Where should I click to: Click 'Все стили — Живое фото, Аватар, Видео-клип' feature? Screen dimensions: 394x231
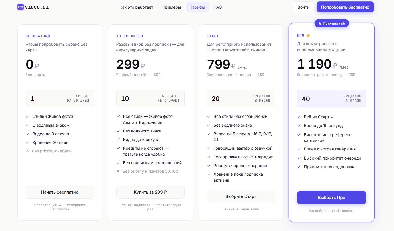(148, 120)
